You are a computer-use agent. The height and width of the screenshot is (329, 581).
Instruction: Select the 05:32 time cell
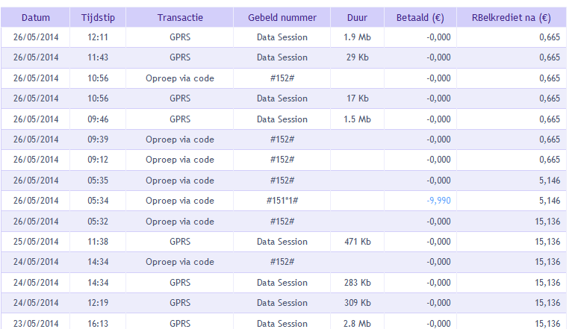(x=97, y=222)
